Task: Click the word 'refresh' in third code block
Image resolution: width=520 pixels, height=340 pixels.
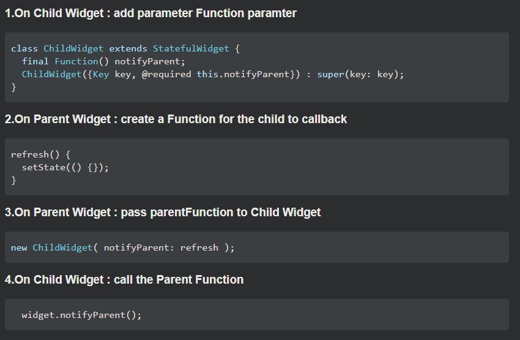Action: pyautogui.click(x=199, y=247)
